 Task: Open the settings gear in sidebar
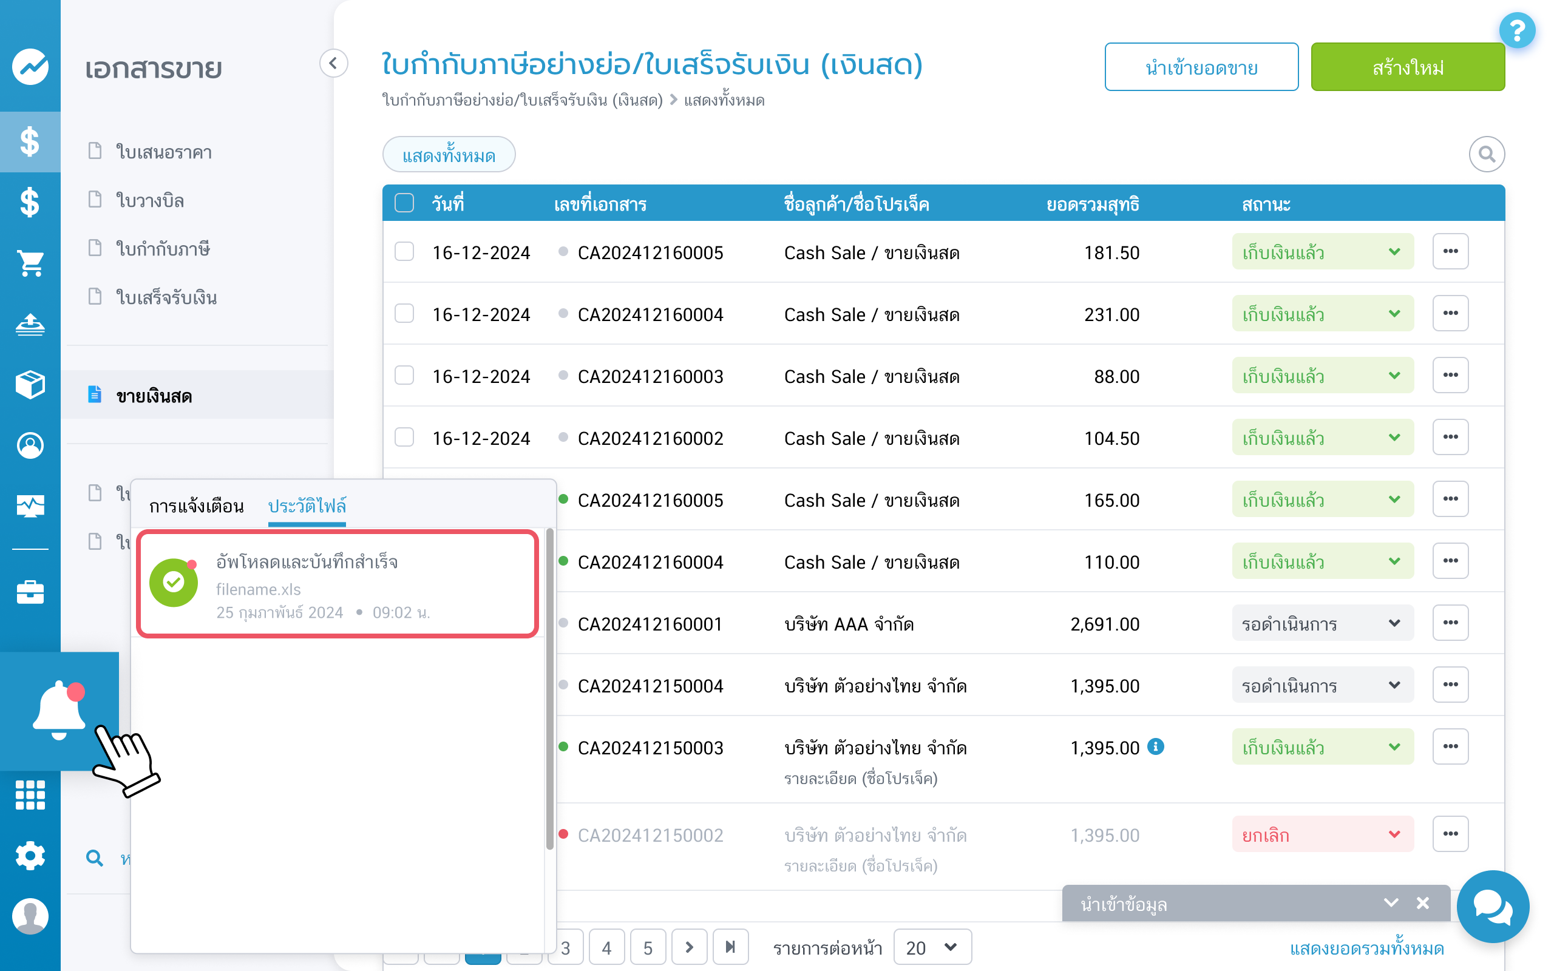point(30,856)
